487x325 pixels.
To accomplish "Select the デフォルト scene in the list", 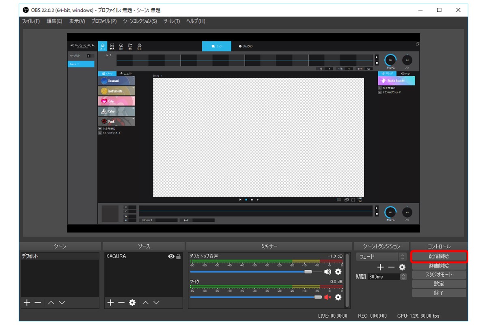I will (x=60, y=256).
